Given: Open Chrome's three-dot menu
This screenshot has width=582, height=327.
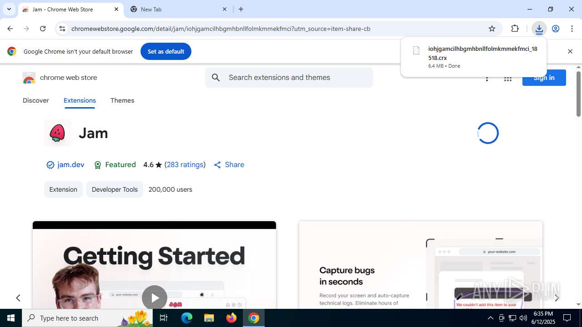Looking at the screenshot, I should (572, 29).
